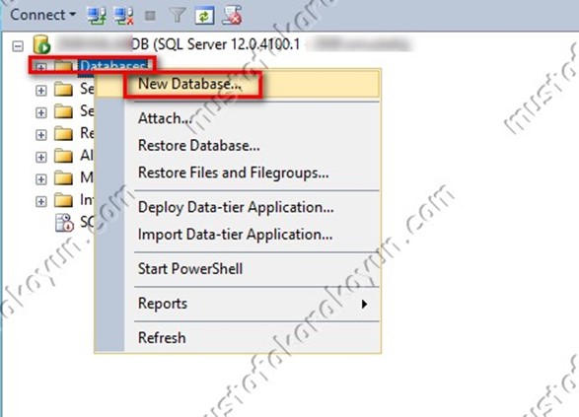Expand the Databases folder node
Viewport: 579px width, 417px height.
click(x=41, y=68)
